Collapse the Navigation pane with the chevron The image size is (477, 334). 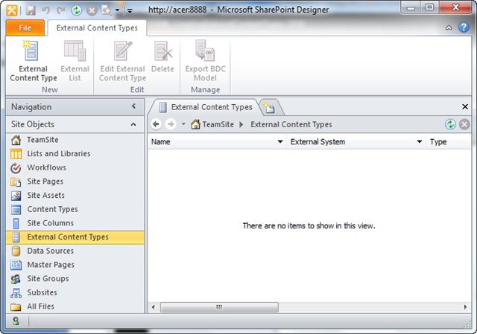tap(133, 106)
